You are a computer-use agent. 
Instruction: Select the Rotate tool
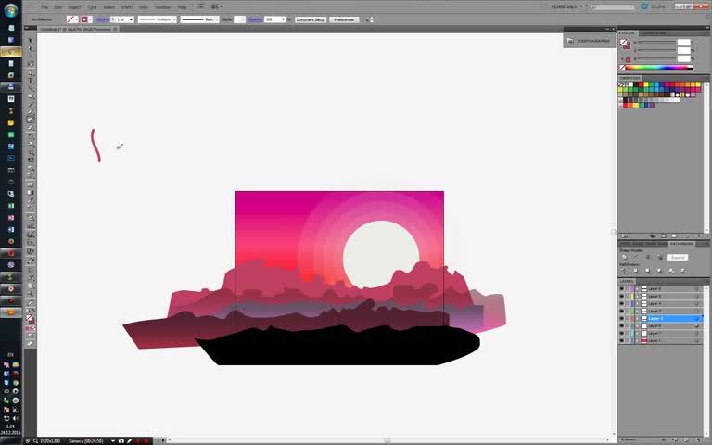(x=31, y=136)
